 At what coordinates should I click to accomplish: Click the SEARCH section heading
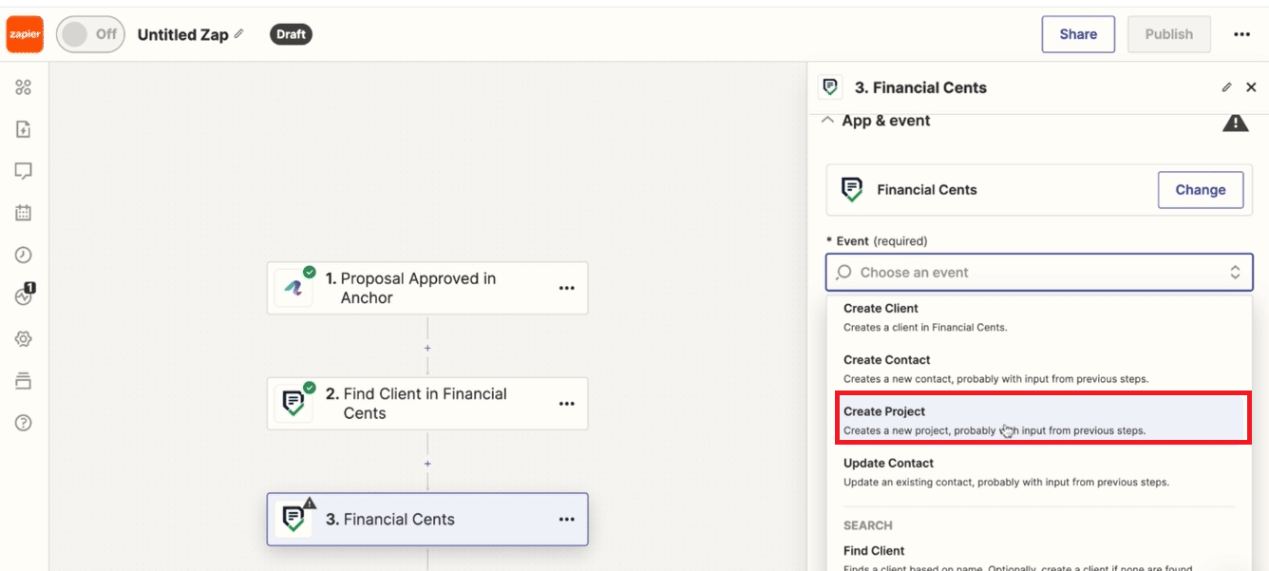coord(867,525)
